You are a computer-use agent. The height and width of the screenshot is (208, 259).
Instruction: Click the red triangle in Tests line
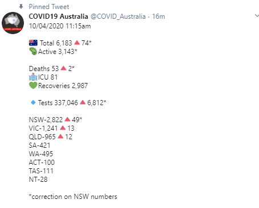coord(83,102)
